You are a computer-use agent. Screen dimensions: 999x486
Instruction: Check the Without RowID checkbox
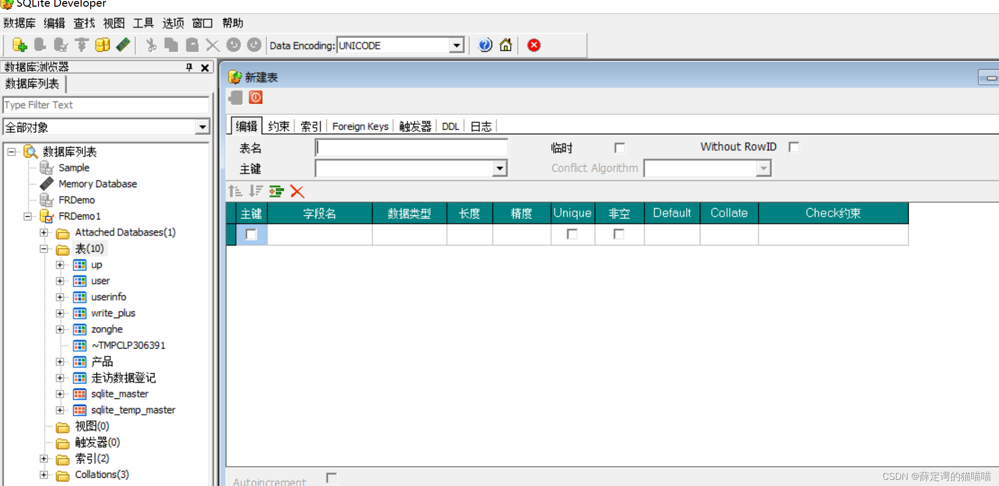pyautogui.click(x=794, y=147)
